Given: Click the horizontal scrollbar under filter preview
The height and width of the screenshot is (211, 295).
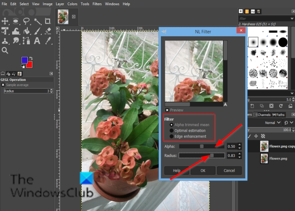Looking at the screenshot, I should [194, 104].
